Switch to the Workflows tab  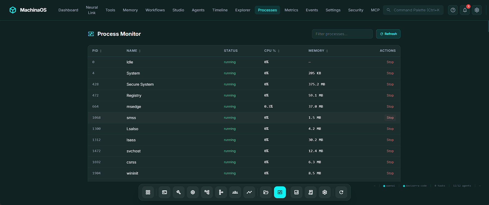point(155,10)
